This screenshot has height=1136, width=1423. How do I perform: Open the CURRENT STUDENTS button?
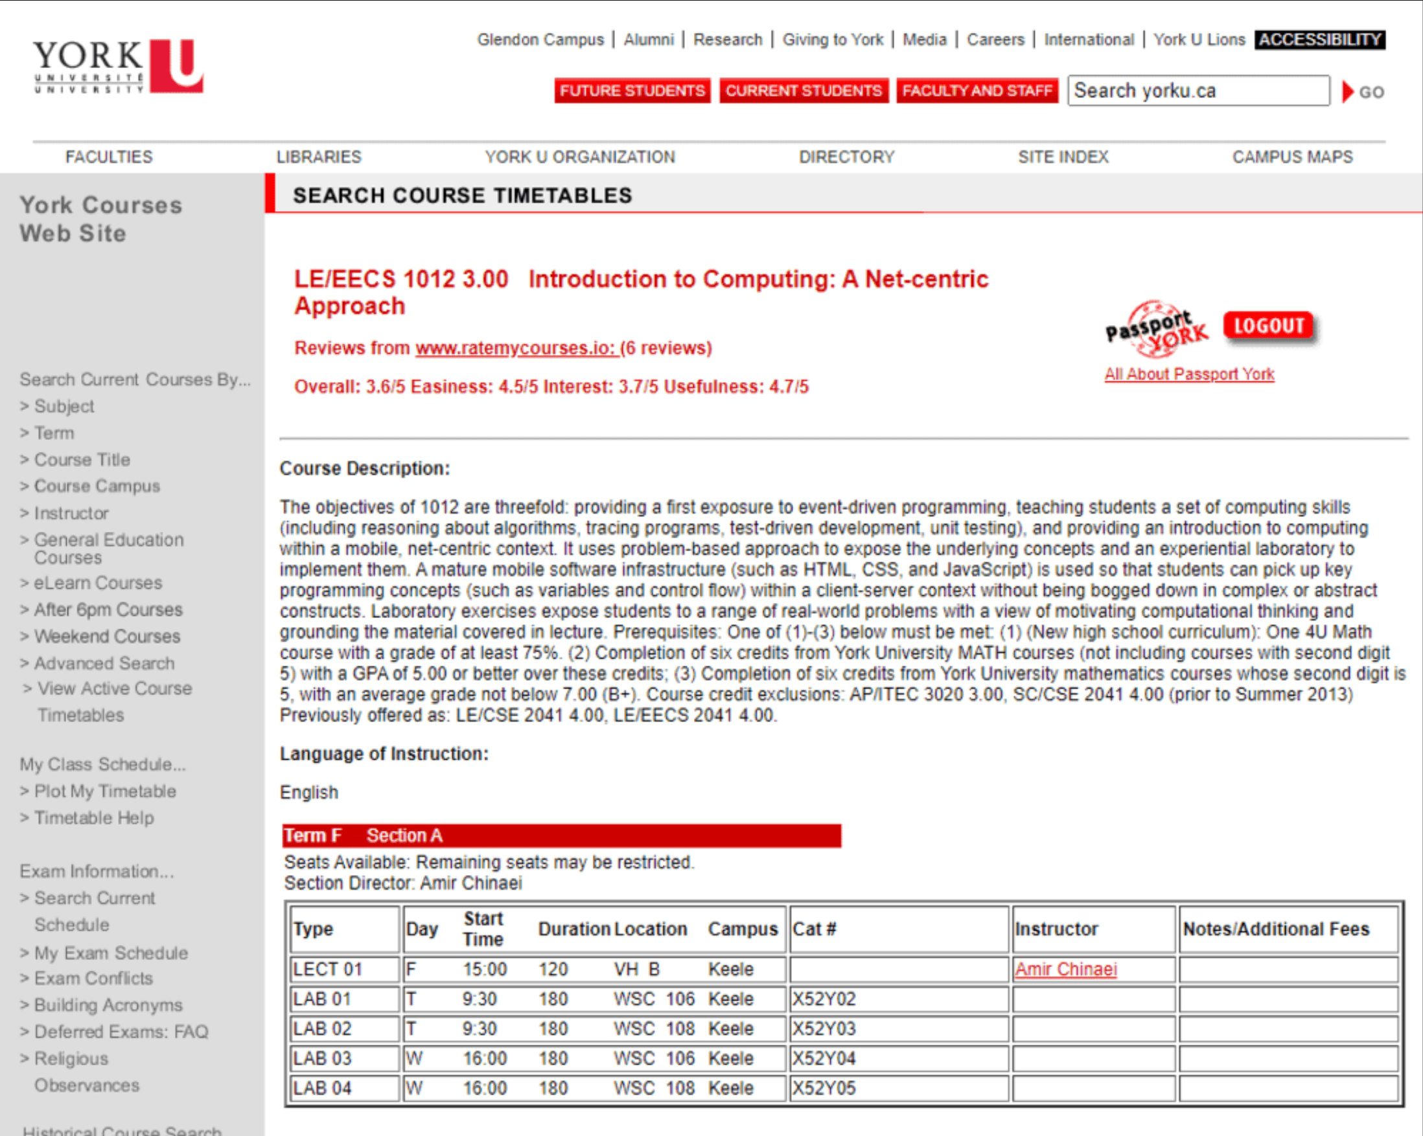(804, 91)
